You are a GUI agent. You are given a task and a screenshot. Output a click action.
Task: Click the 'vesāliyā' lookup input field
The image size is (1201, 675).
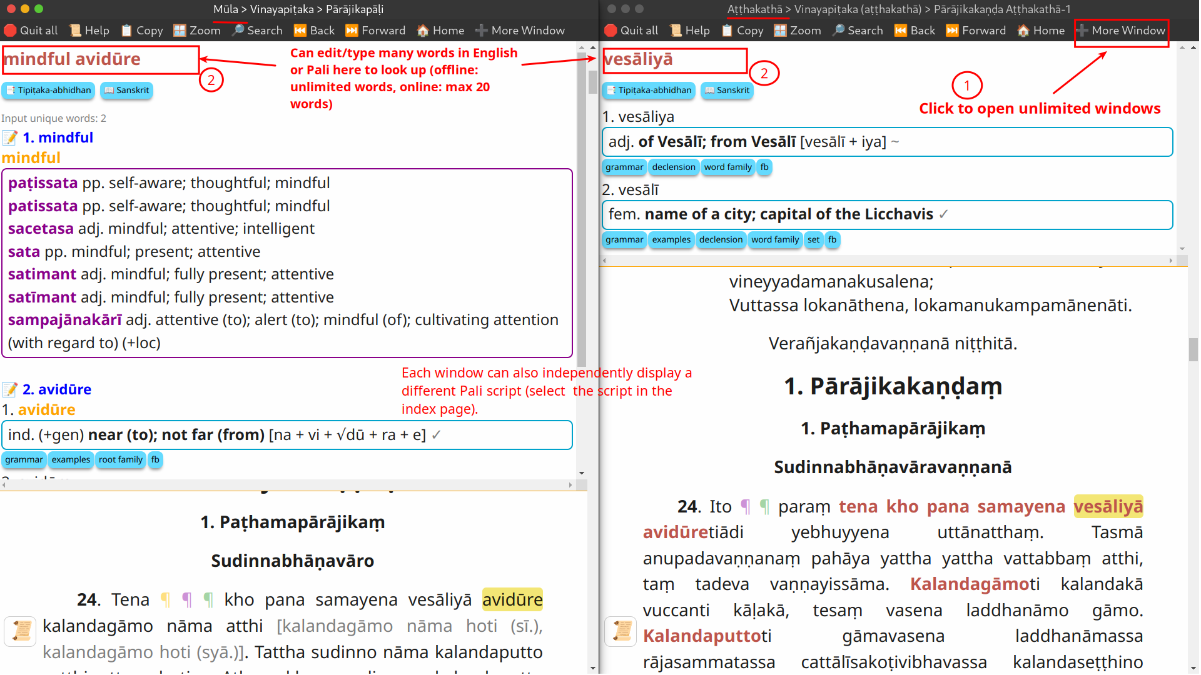coord(674,59)
